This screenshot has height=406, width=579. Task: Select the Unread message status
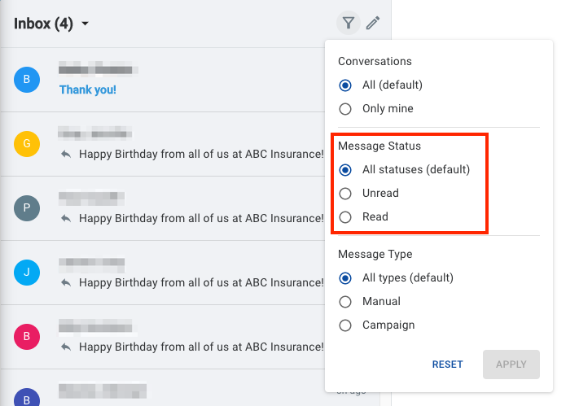(345, 194)
